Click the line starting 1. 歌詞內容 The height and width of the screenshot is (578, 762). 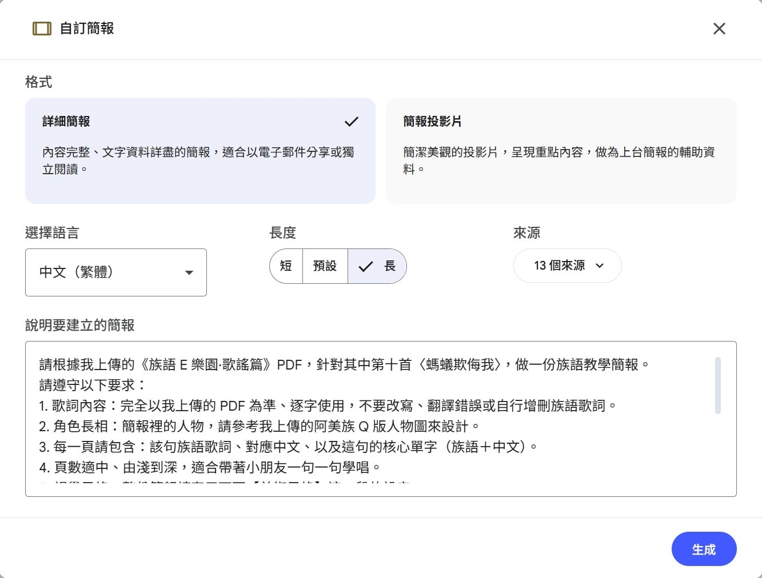(x=328, y=406)
